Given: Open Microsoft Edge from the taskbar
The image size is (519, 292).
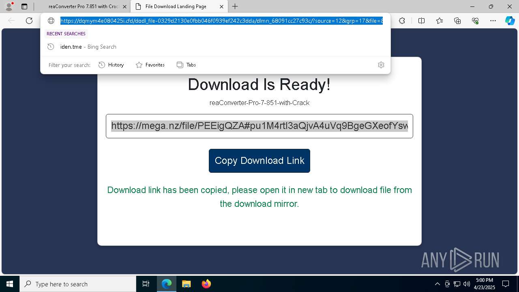Looking at the screenshot, I should pyautogui.click(x=167, y=284).
